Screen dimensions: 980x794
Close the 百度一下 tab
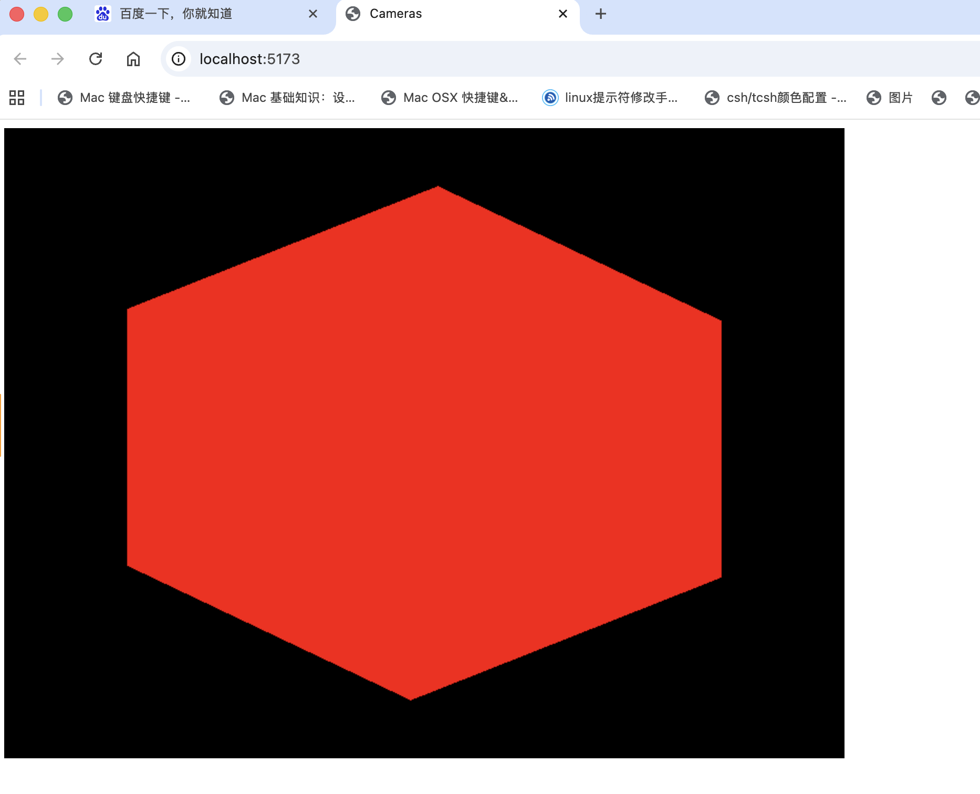tap(313, 14)
